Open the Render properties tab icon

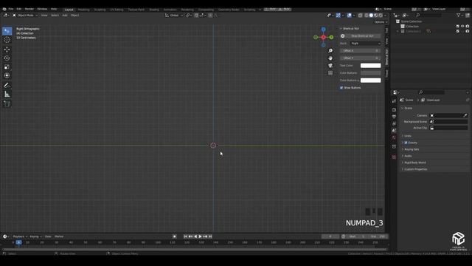(394, 110)
